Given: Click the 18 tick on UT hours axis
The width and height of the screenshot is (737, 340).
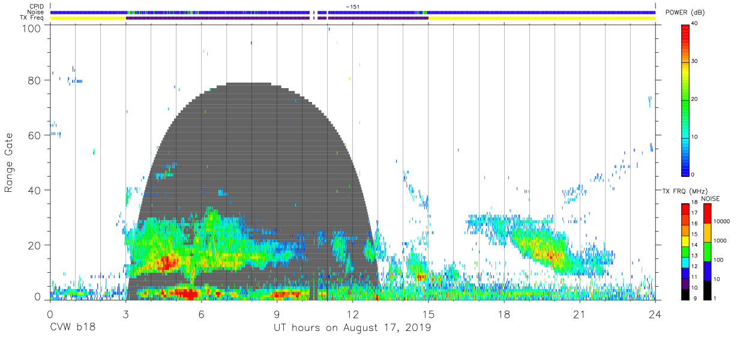Looking at the screenshot, I should pos(504,314).
